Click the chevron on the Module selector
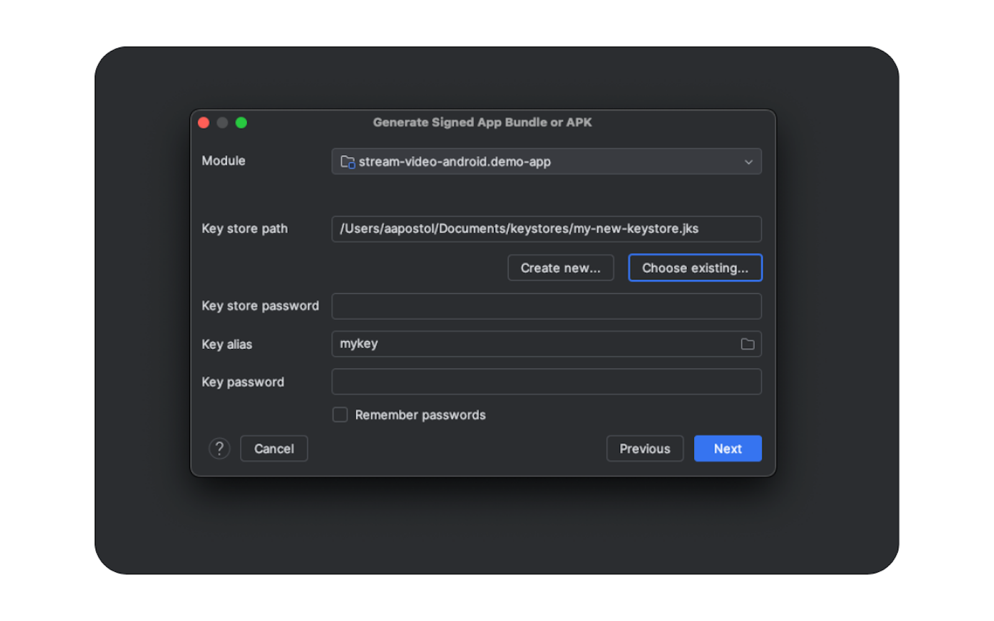The height and width of the screenshot is (621, 994). tap(749, 161)
